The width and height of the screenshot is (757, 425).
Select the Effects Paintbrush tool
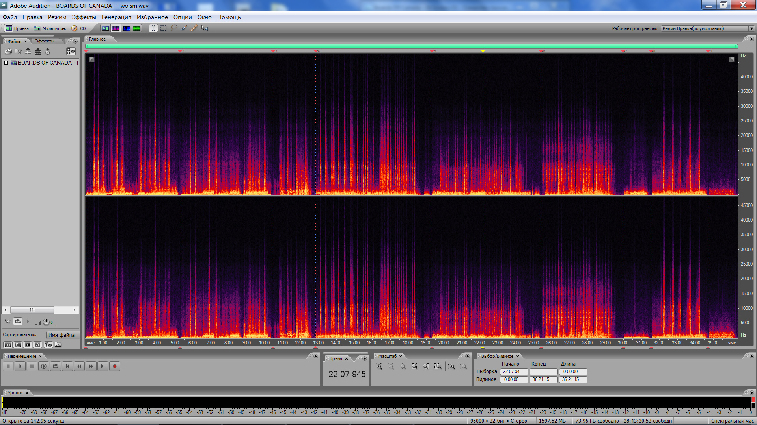point(184,28)
